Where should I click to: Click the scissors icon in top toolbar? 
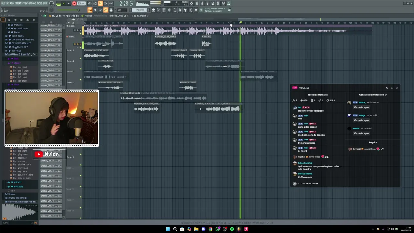click(x=197, y=4)
